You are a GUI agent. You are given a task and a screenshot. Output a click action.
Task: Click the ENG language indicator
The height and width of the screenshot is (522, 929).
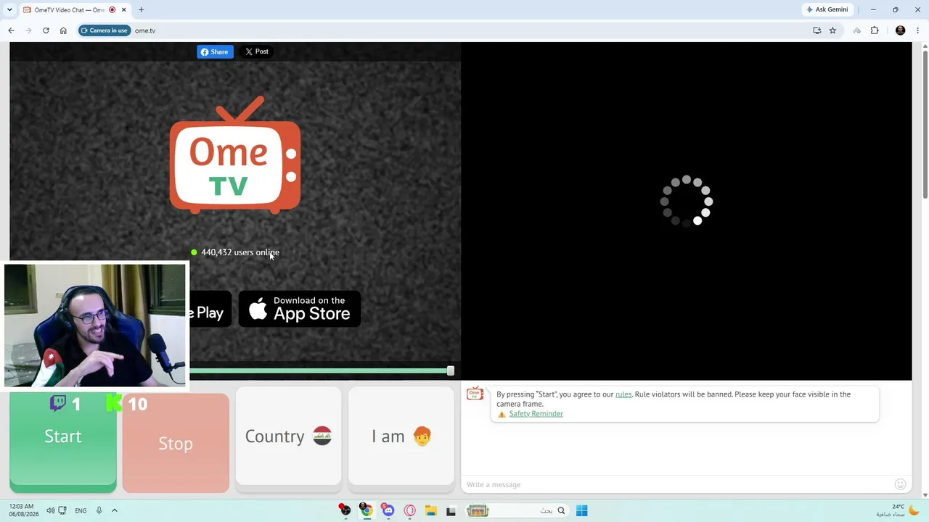(x=81, y=510)
